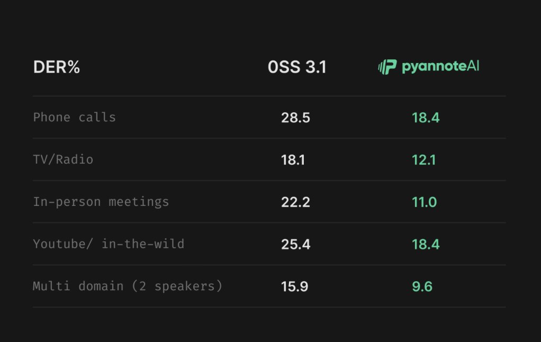541x342 pixels.
Task: Click the 25.4 value for Youtube/ in-the-wild
Action: coord(296,245)
